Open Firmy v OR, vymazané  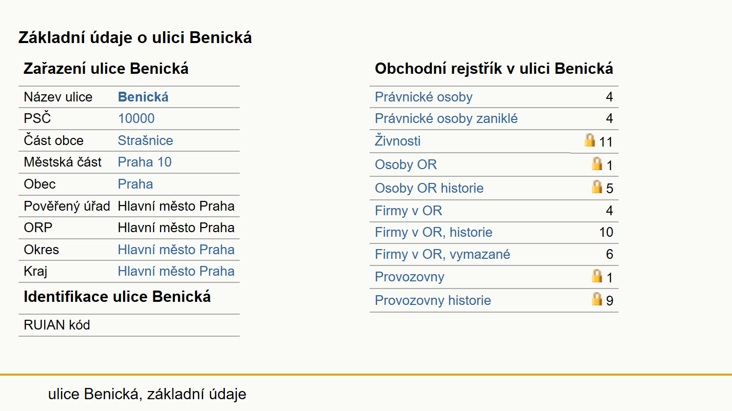tap(442, 254)
